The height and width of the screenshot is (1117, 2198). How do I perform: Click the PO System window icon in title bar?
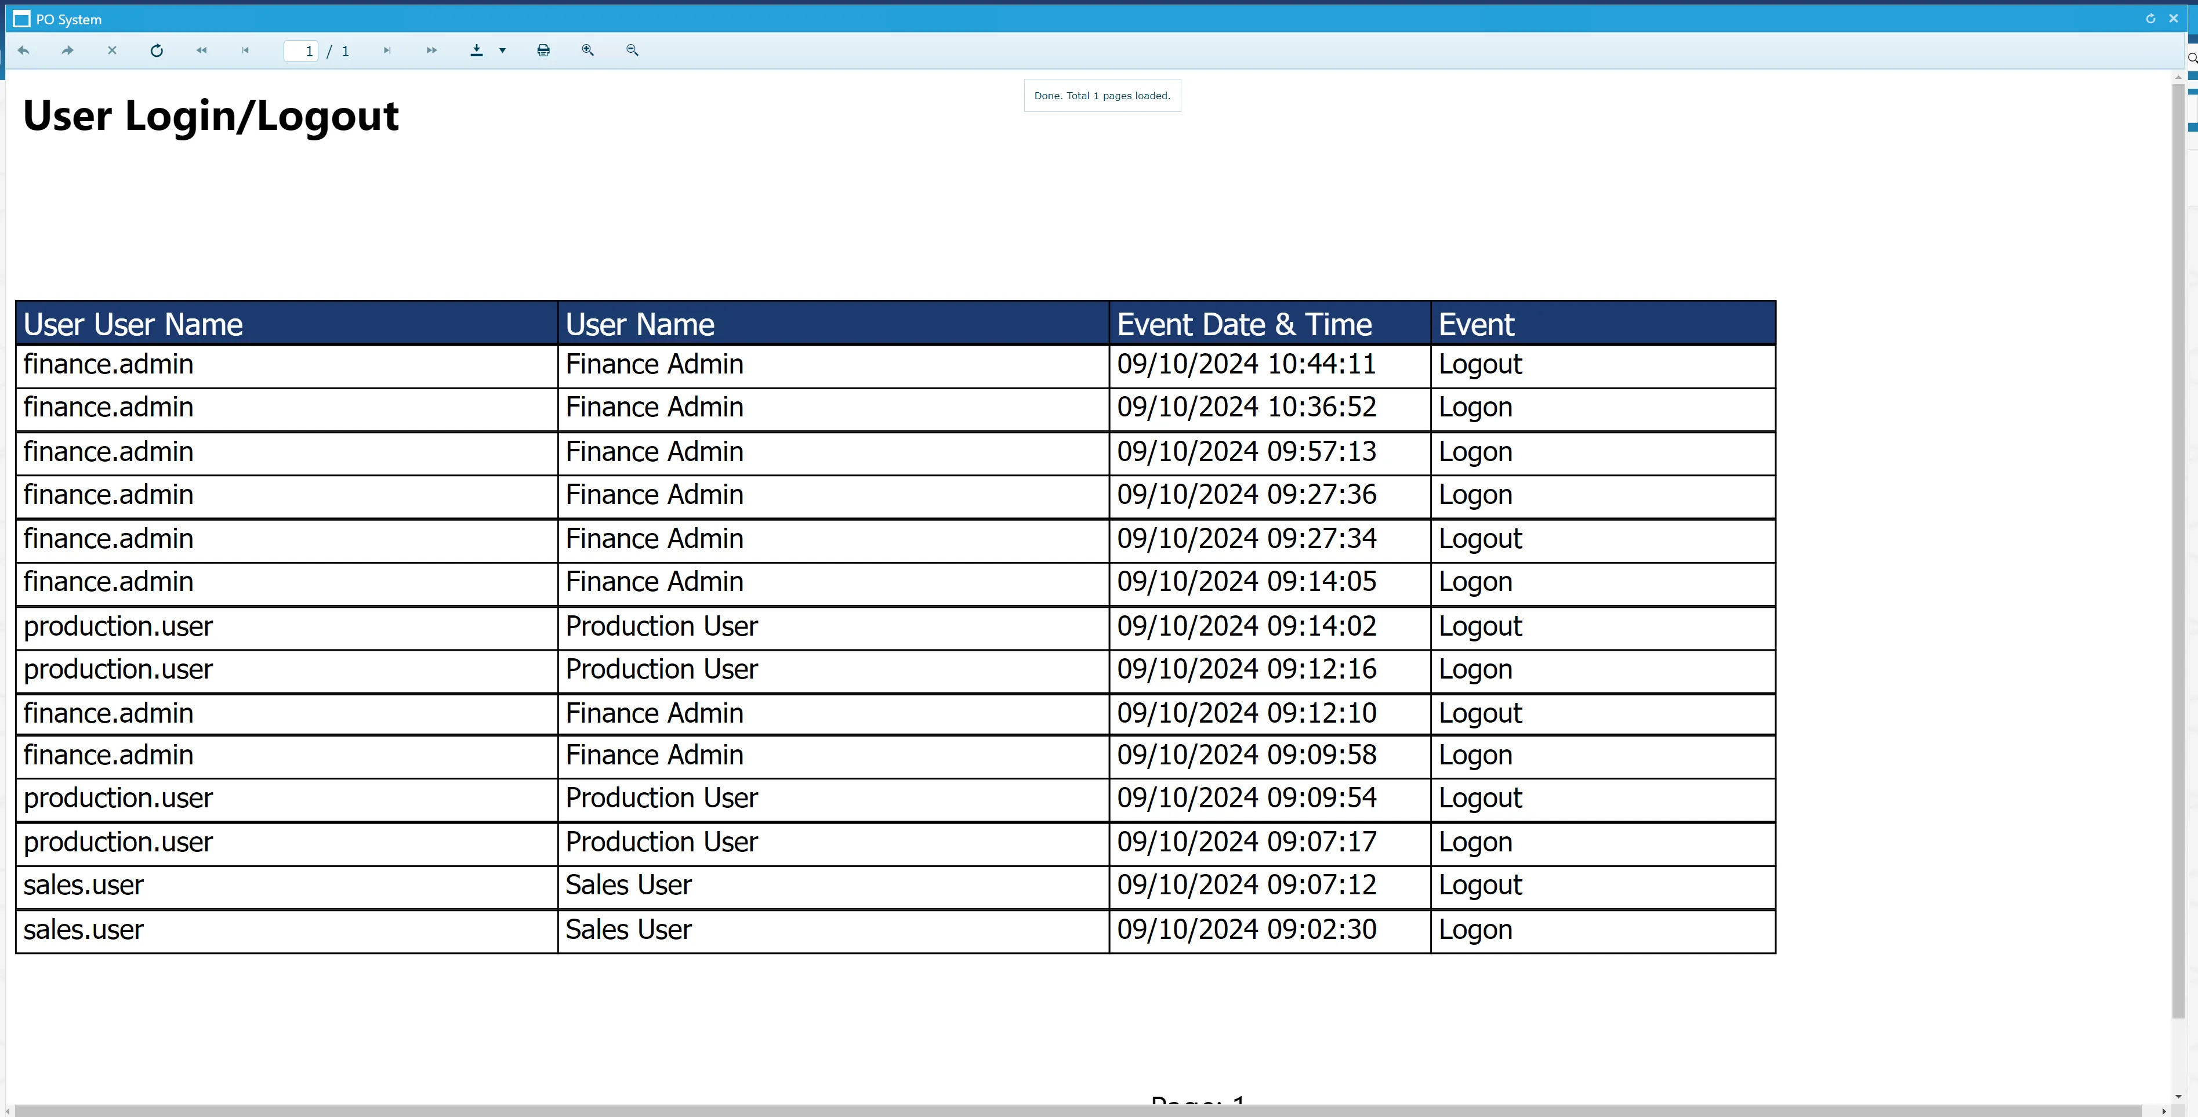(x=22, y=19)
